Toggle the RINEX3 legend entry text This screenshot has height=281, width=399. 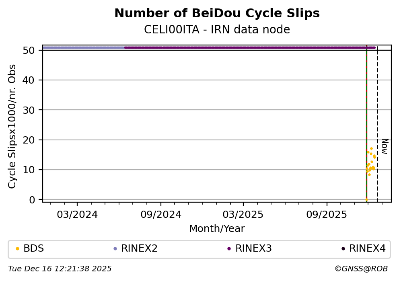(x=253, y=249)
